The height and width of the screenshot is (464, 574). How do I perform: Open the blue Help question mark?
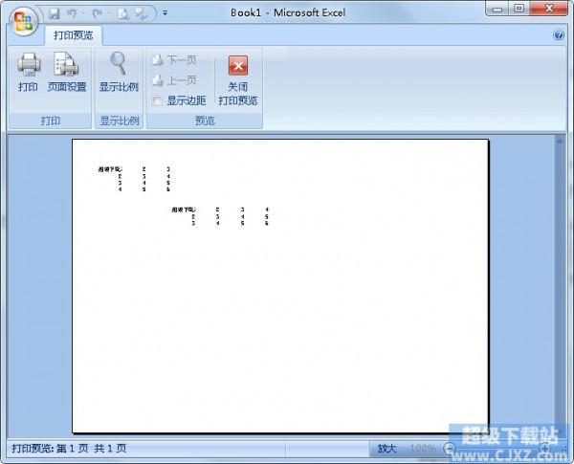coord(559,35)
